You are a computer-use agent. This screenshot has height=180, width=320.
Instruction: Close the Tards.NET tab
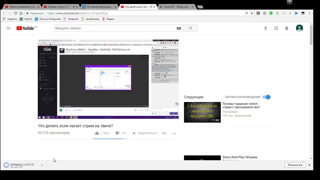192,7
